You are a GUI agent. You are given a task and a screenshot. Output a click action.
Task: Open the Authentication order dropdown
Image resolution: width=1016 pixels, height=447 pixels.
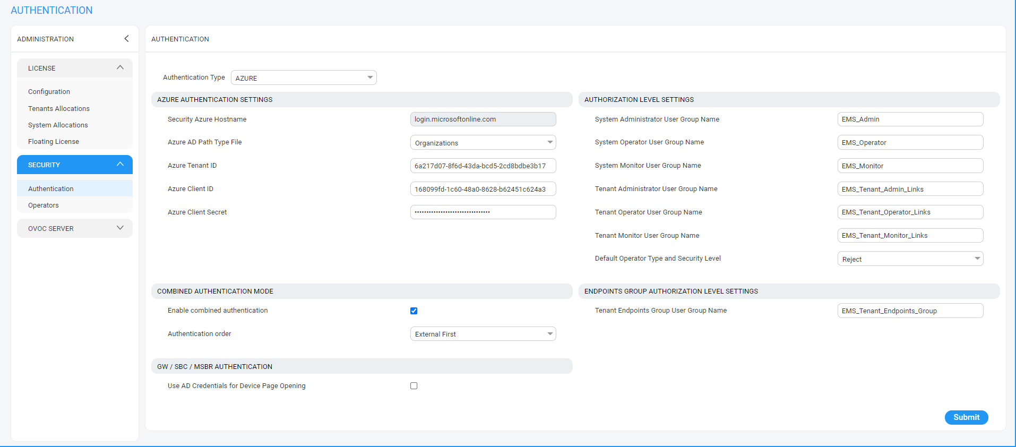pos(483,334)
